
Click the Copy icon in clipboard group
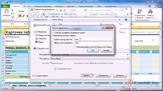point(12,13)
